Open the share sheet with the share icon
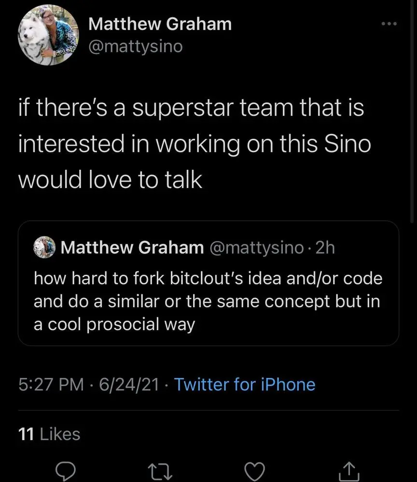Viewport: 417px width, 482px height. [348, 471]
